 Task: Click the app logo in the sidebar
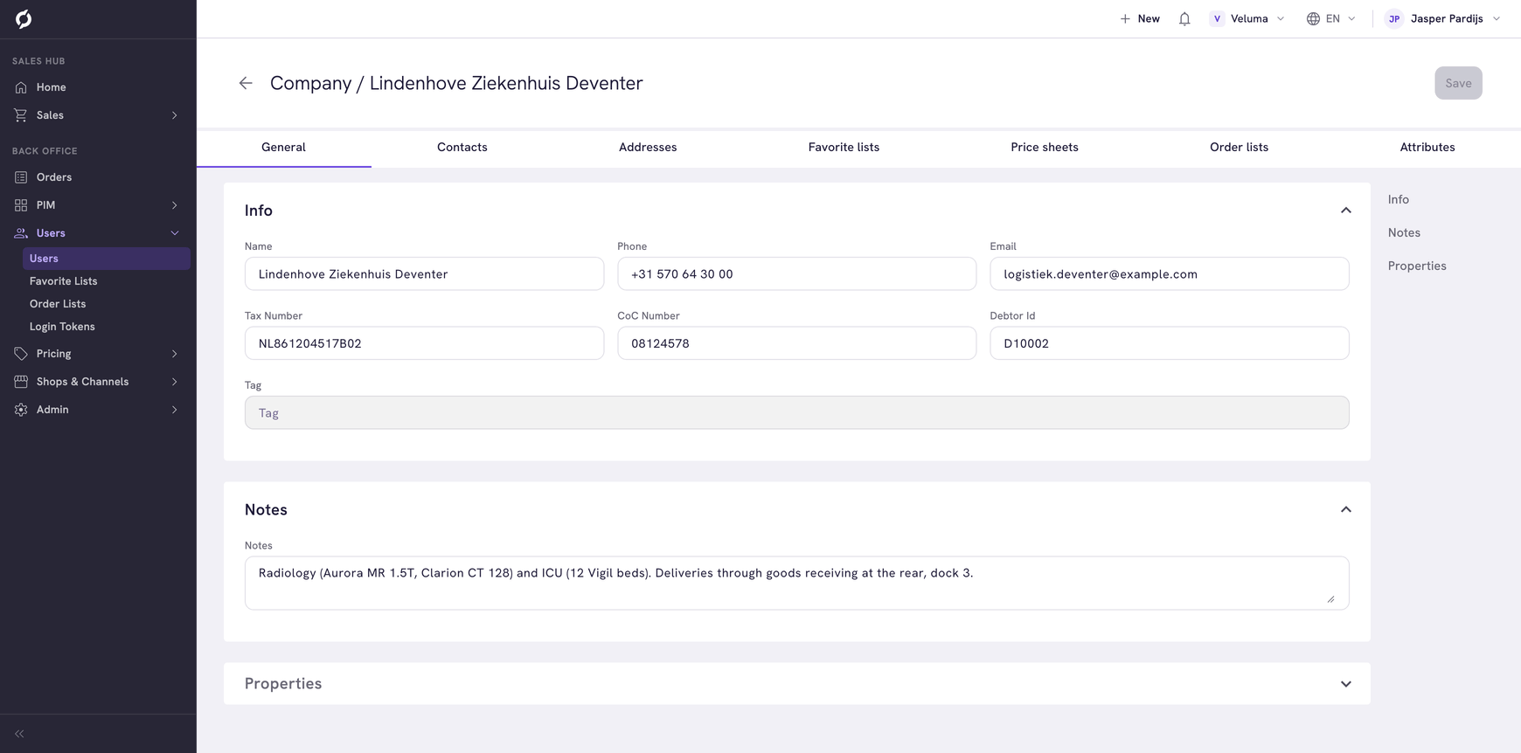coord(24,18)
